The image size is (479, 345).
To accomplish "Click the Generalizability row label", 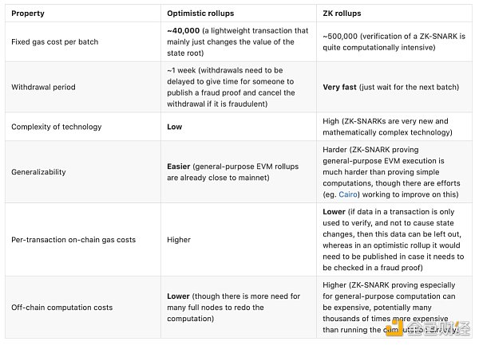I will coord(40,171).
